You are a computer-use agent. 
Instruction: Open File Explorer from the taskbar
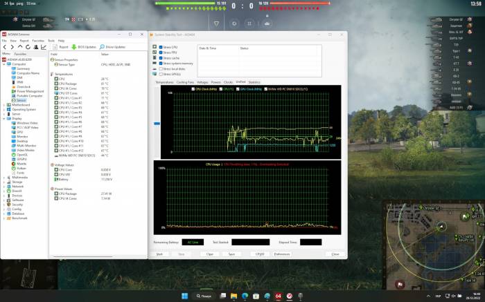tap(234, 296)
